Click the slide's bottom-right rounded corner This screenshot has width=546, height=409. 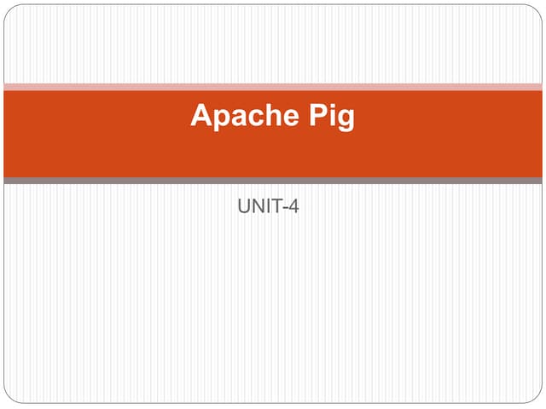[536, 397]
